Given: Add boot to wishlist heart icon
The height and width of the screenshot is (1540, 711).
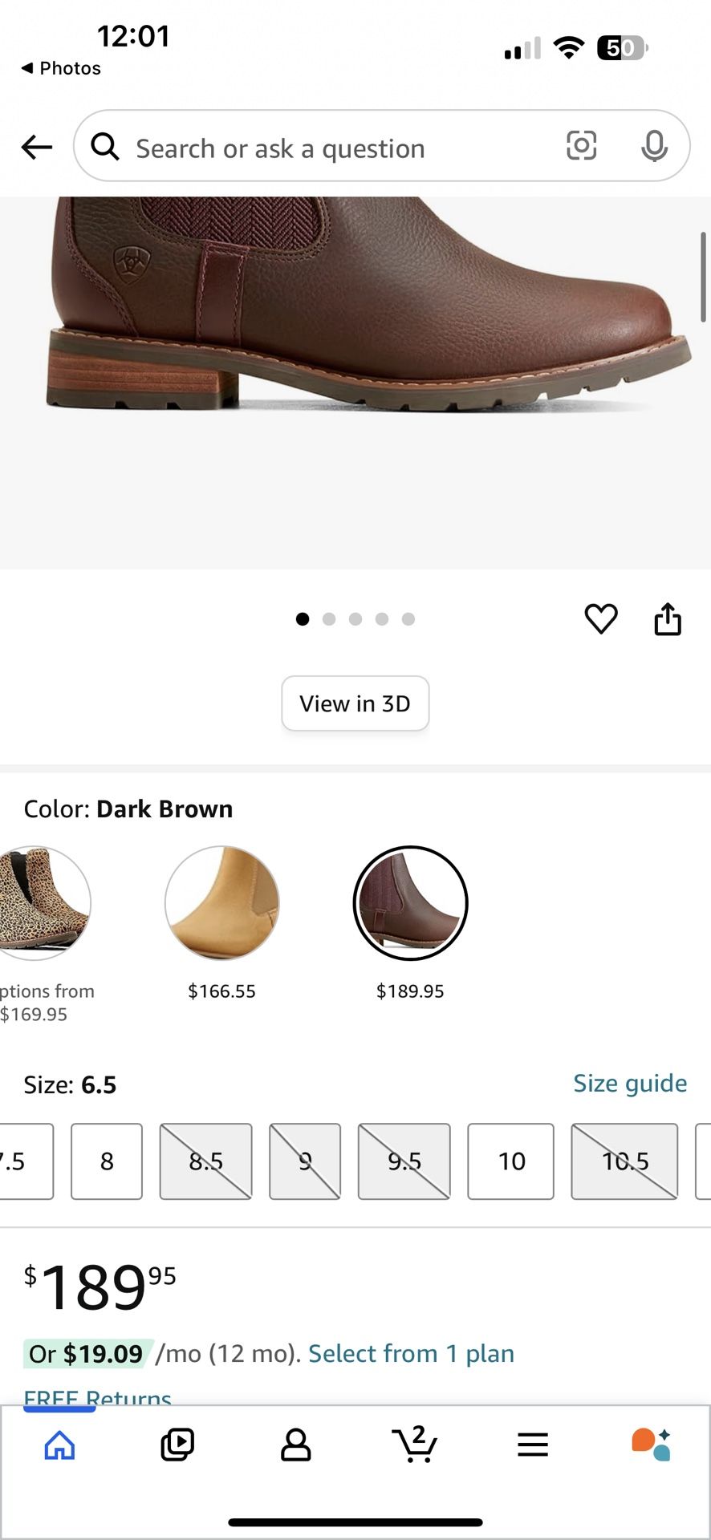Looking at the screenshot, I should pos(600,619).
